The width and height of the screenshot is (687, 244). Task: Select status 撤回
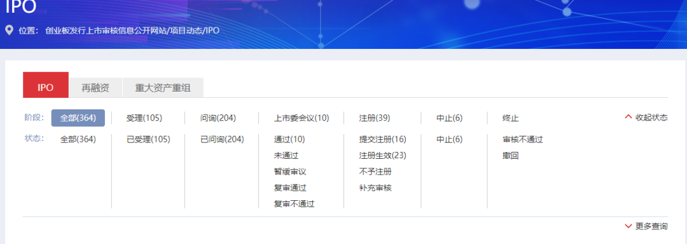510,156
